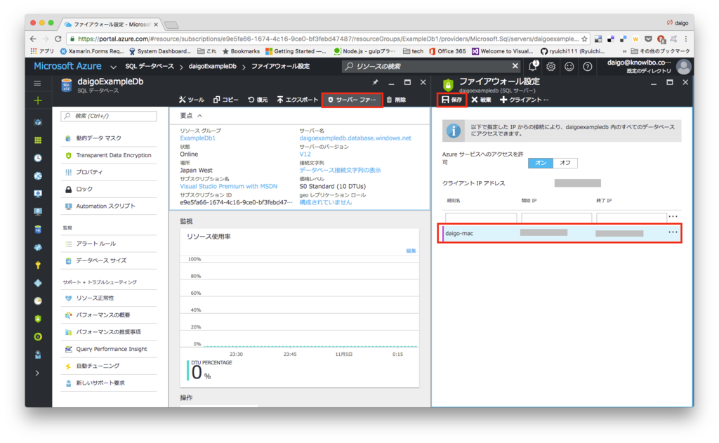Save firewall settings with 保存
Viewport: 719px width, 443px height.
(x=452, y=100)
